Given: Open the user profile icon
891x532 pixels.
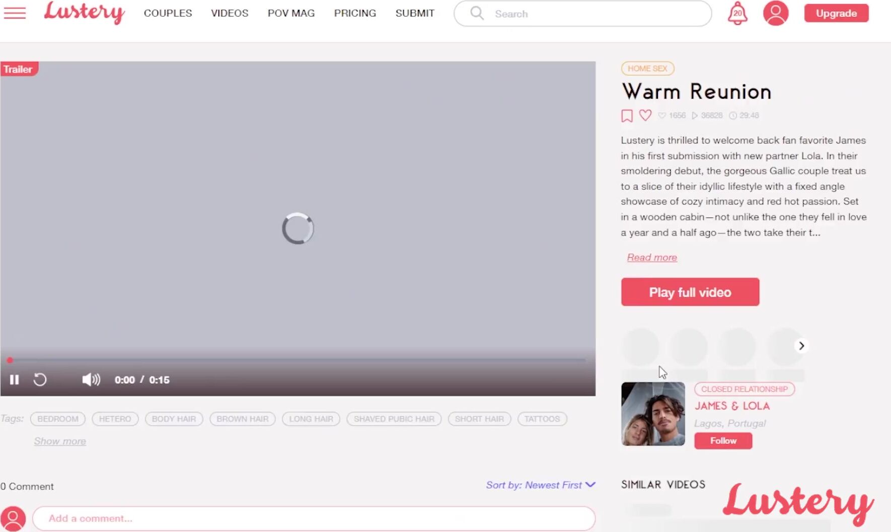Looking at the screenshot, I should pyautogui.click(x=775, y=13).
